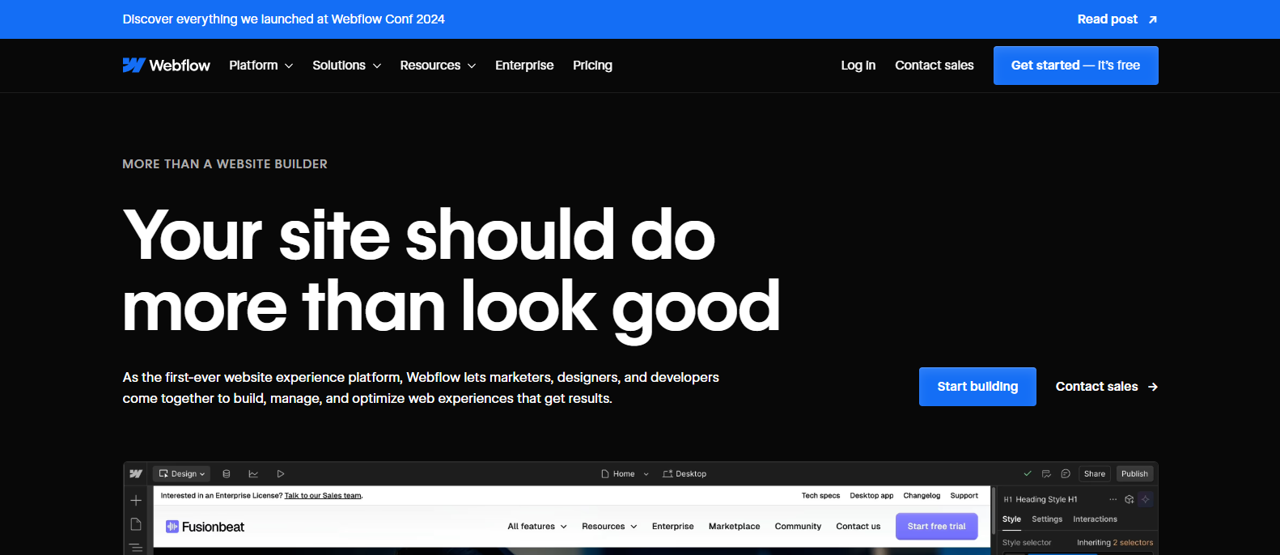
Task: Click the Tech specs link
Action: click(x=820, y=496)
